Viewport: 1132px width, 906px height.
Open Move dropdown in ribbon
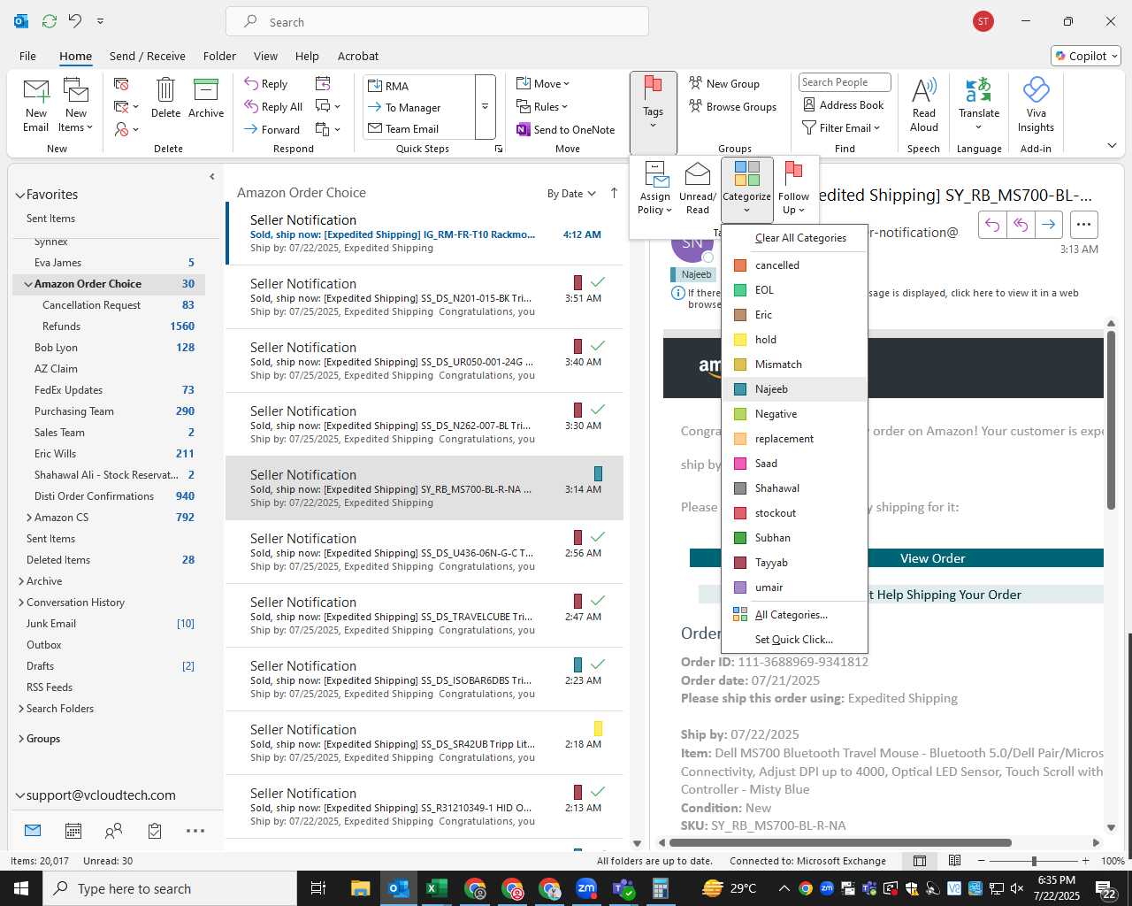pyautogui.click(x=544, y=83)
